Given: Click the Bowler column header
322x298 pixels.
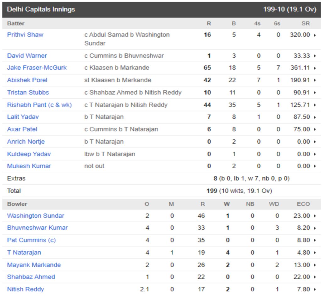Looking at the screenshot, I should [17, 204].
